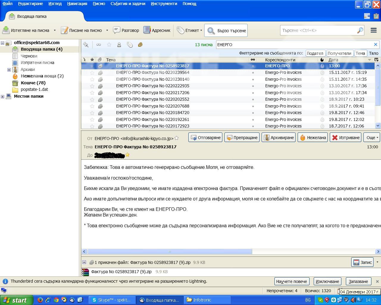This screenshot has height=305, width=381.
Task: Toggle the Starred filter in quick filter bar
Action: pos(109,45)
